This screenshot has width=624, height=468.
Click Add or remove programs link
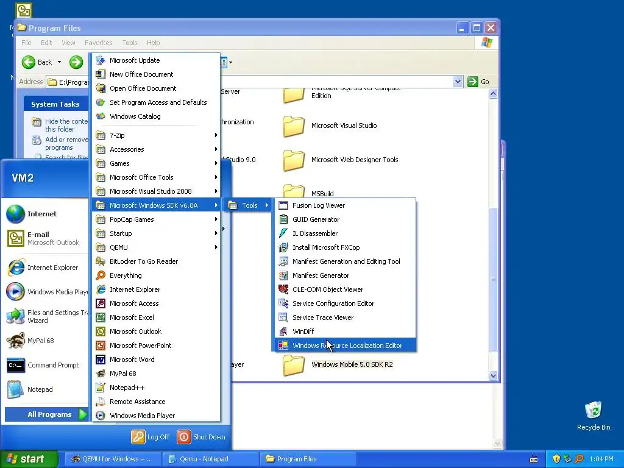pyautogui.click(x=61, y=144)
